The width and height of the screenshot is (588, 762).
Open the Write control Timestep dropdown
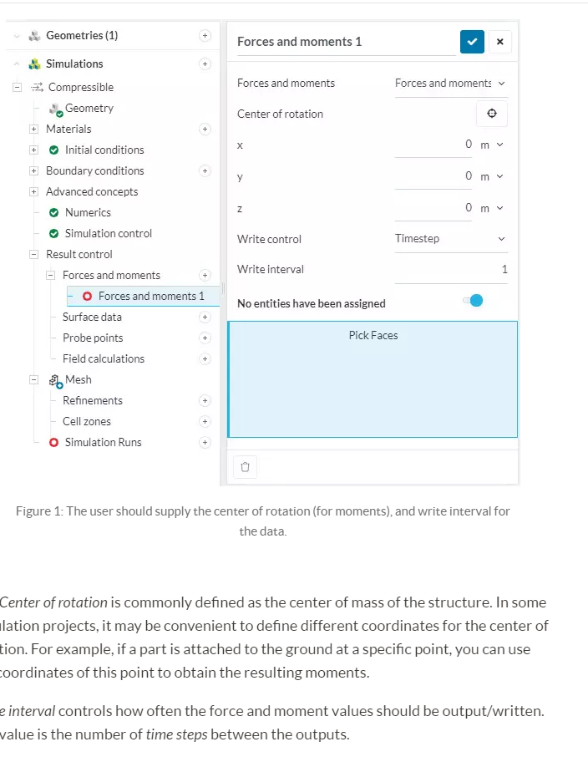point(450,239)
